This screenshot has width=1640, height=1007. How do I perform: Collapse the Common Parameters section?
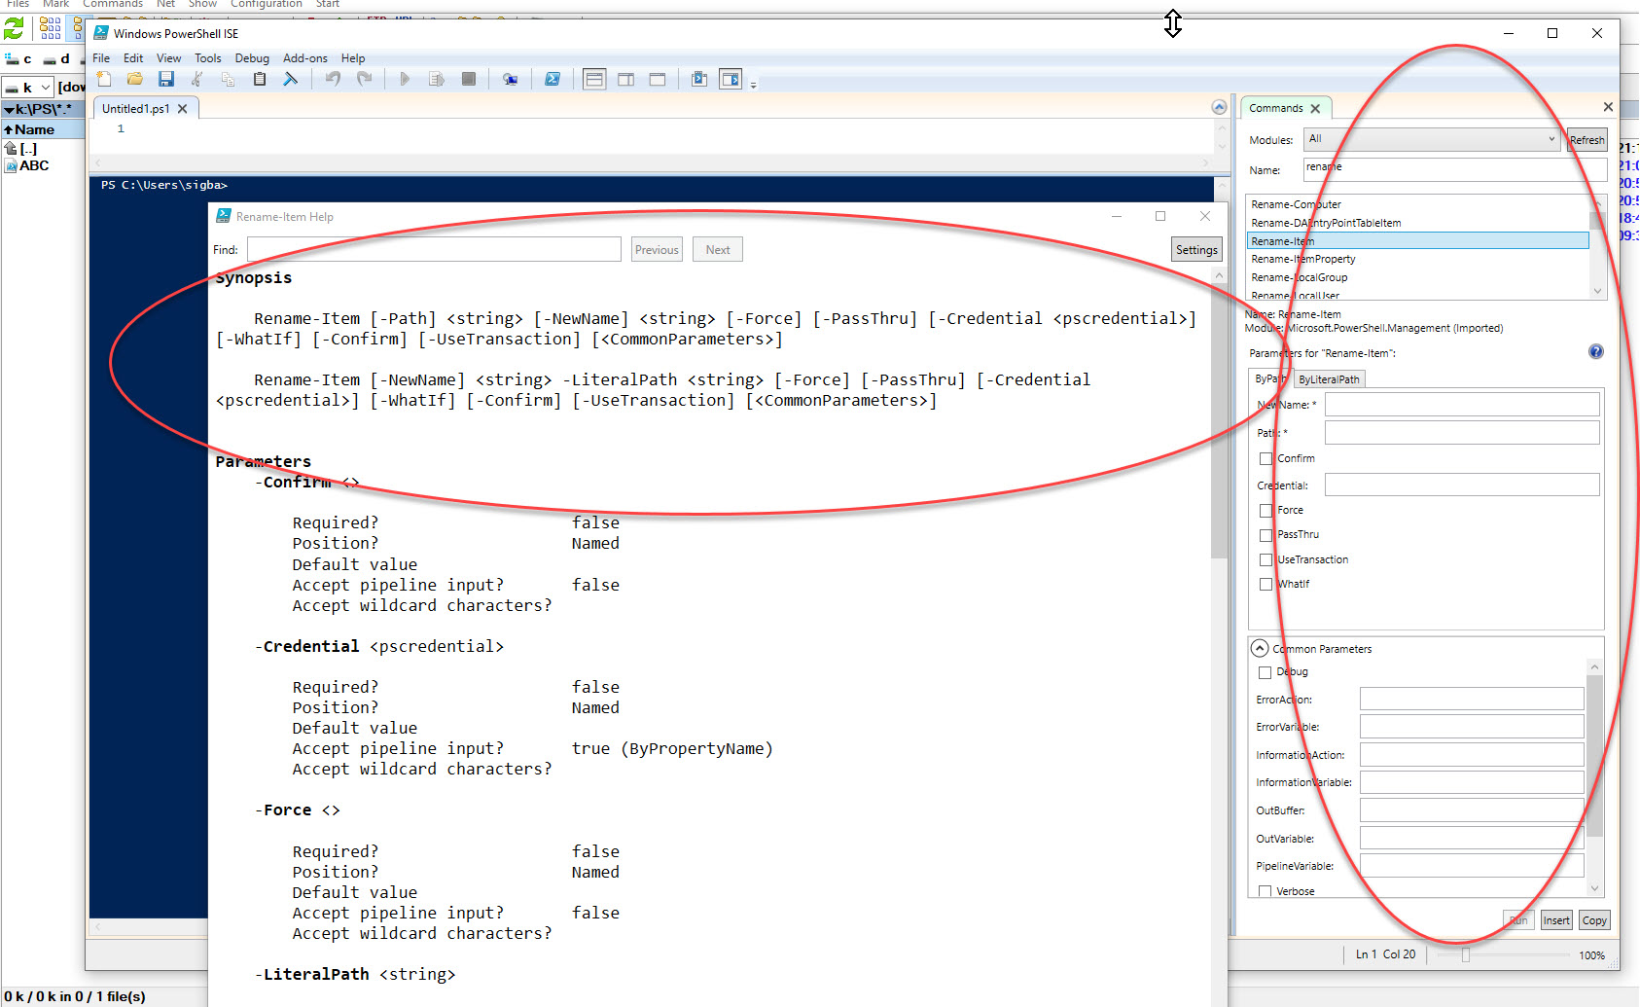(x=1260, y=649)
